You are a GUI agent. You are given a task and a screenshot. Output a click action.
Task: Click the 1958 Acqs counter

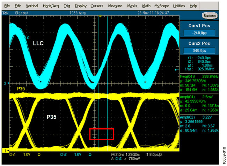pos(78,13)
